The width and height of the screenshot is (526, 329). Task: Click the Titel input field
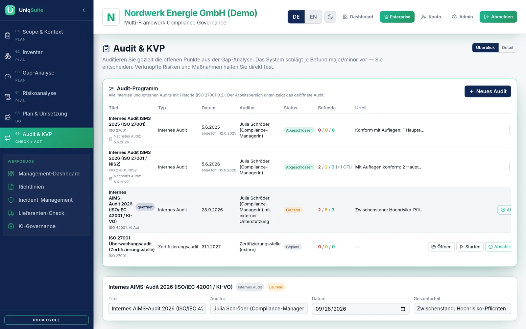[157, 309]
